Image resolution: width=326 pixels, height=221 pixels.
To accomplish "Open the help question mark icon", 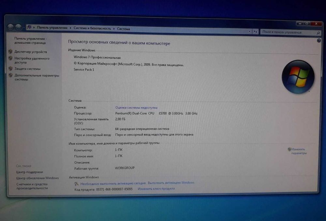I will [x=319, y=40].
